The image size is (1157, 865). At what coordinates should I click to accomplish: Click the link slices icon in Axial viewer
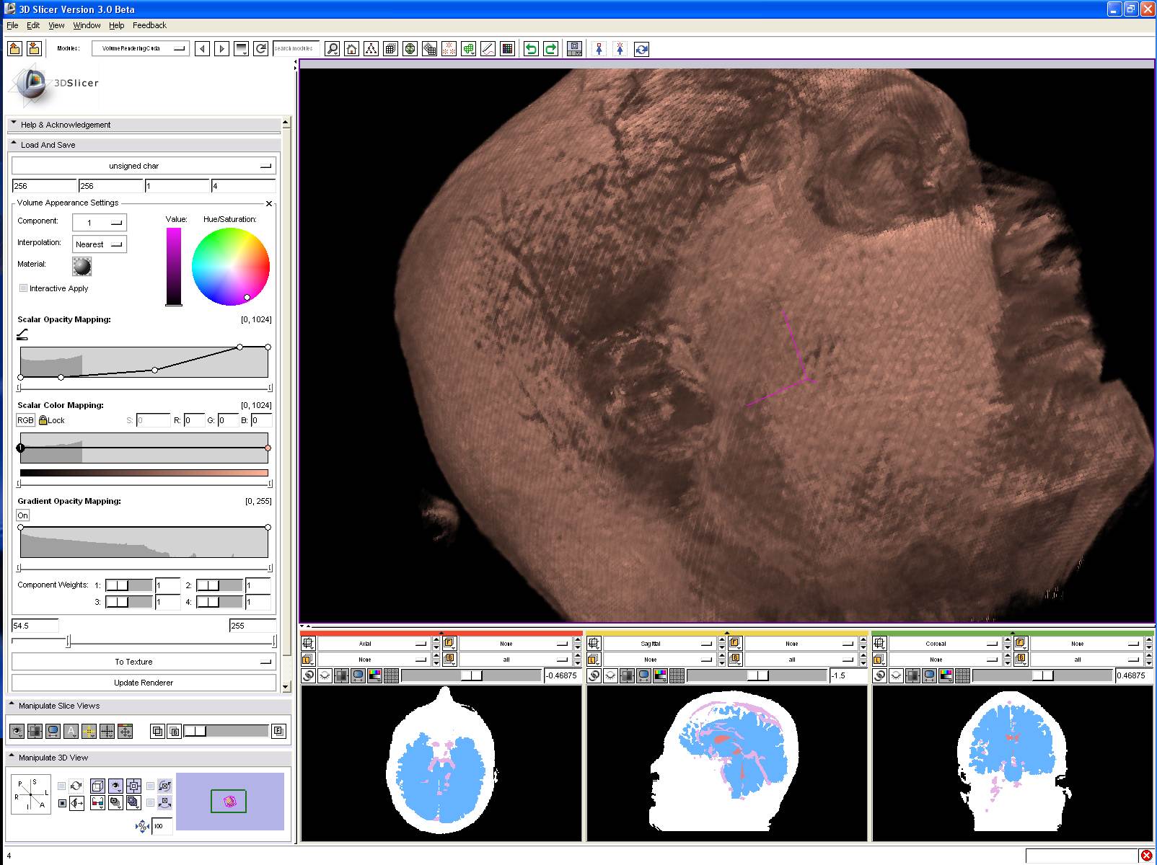pyautogui.click(x=308, y=675)
